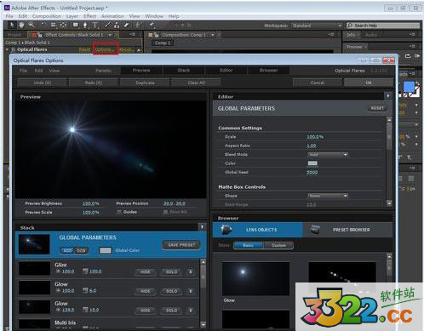424x331 pixels.
Task: Click the Color swatch in Common Settings
Action: tap(312, 163)
